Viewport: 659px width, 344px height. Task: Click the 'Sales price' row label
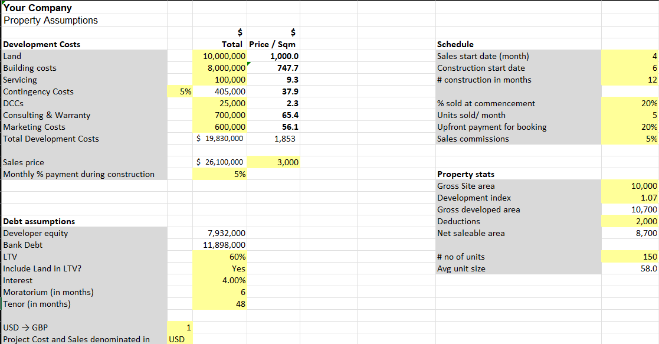[24, 162]
